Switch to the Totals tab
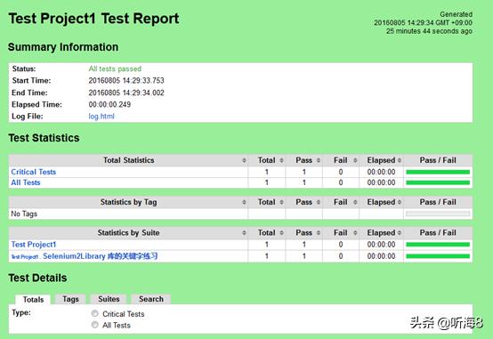The width and height of the screenshot is (493, 339). (x=33, y=299)
